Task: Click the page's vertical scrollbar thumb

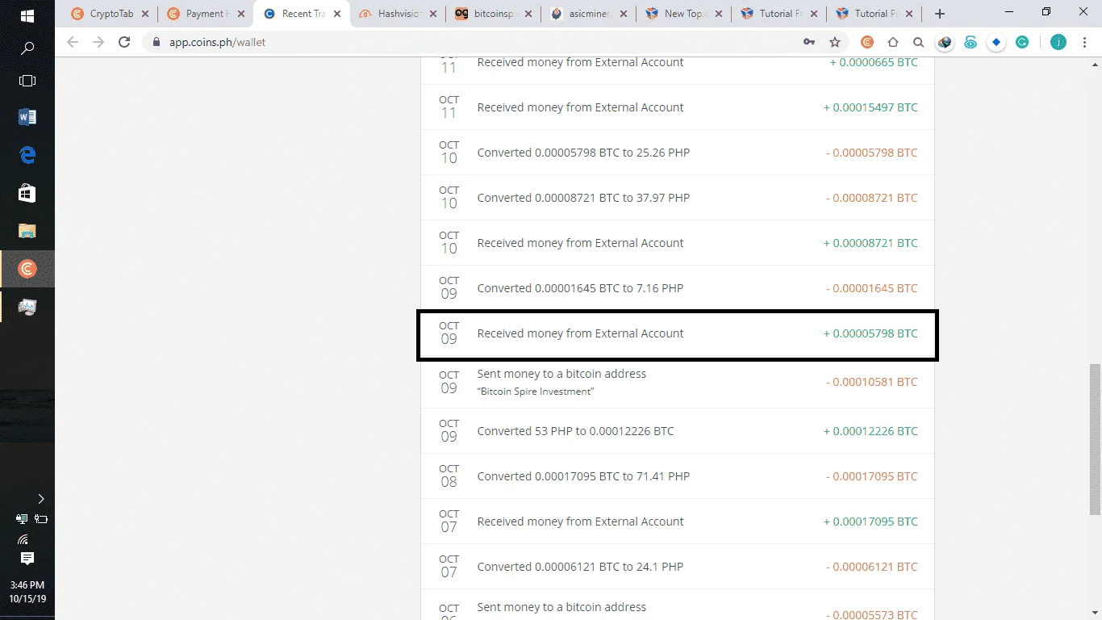Action: tap(1095, 439)
